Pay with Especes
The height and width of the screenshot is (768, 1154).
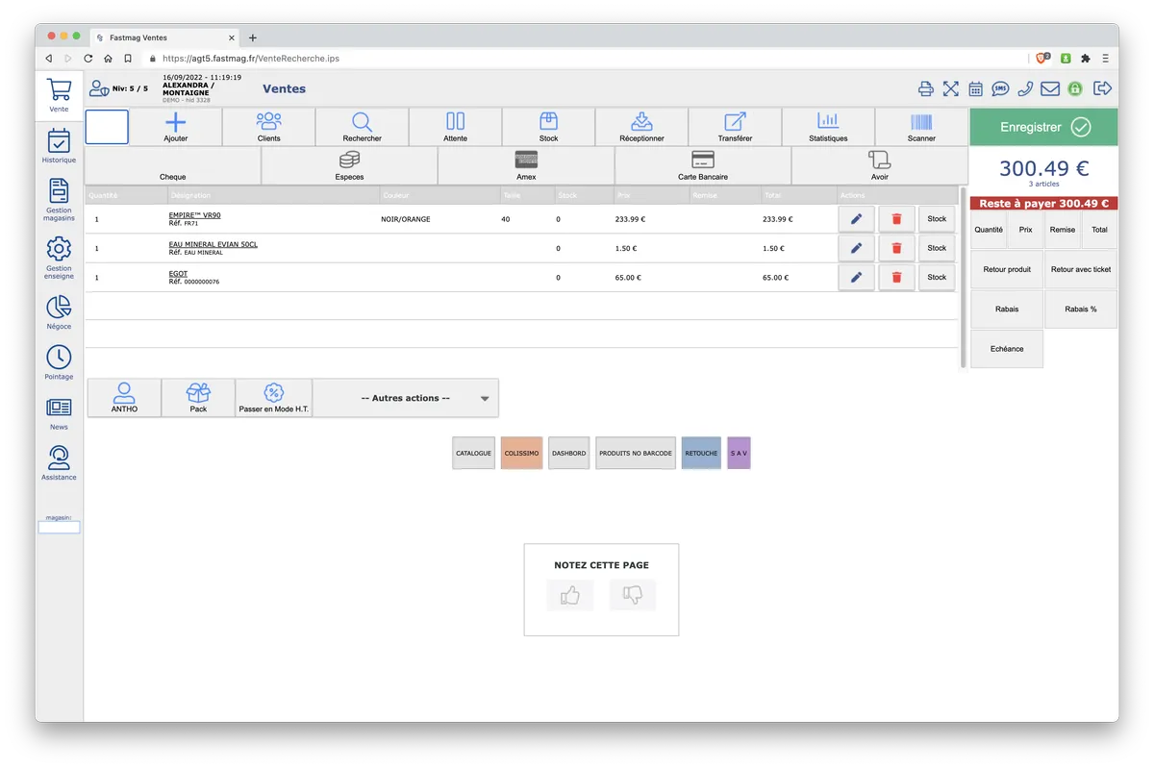349,165
